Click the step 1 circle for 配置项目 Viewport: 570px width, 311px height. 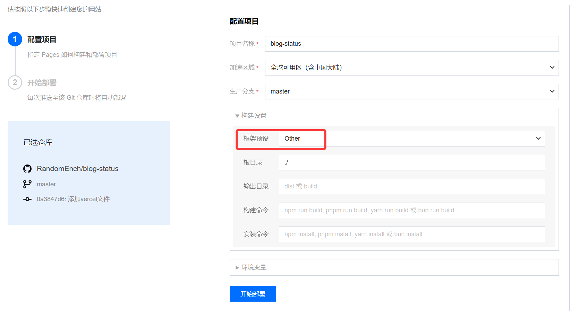coord(15,39)
